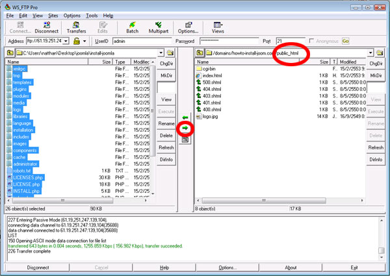This screenshot has width=390, height=276.
Task: Click local pane MkDir button
Action: [x=166, y=75]
